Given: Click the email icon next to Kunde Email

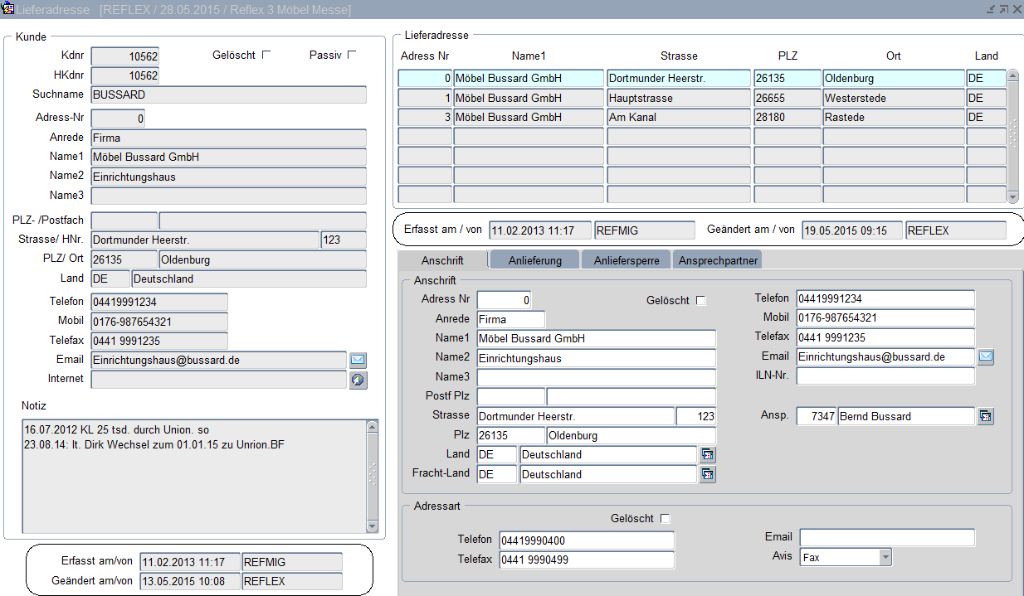Looking at the screenshot, I should [x=358, y=361].
